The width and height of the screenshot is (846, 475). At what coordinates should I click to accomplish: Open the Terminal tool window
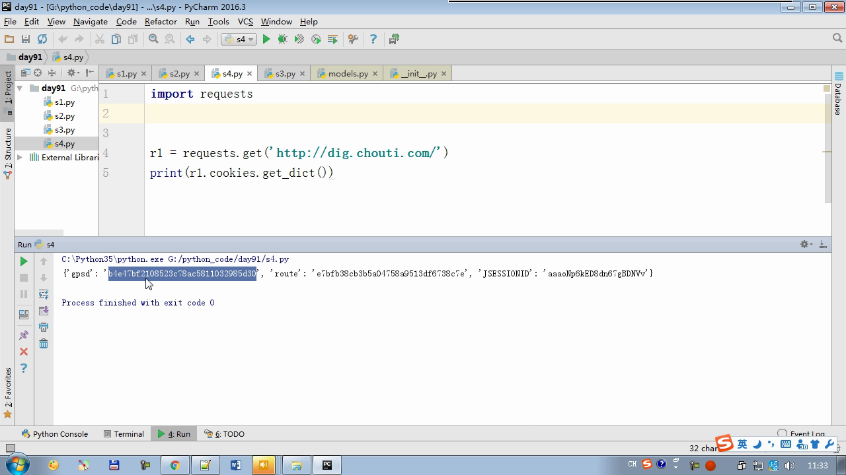(x=124, y=434)
